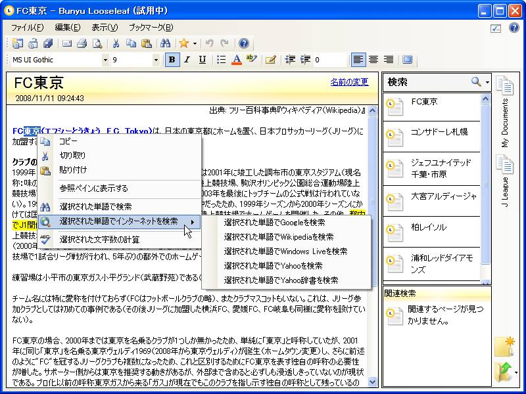This screenshot has height=394, width=526.
Task: Click the new folder icon with sparkle
Action: click(504, 347)
